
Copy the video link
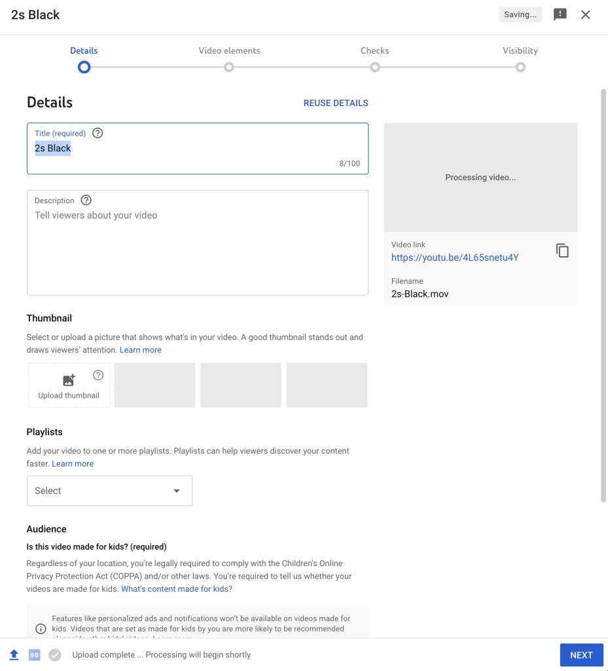pyautogui.click(x=562, y=250)
